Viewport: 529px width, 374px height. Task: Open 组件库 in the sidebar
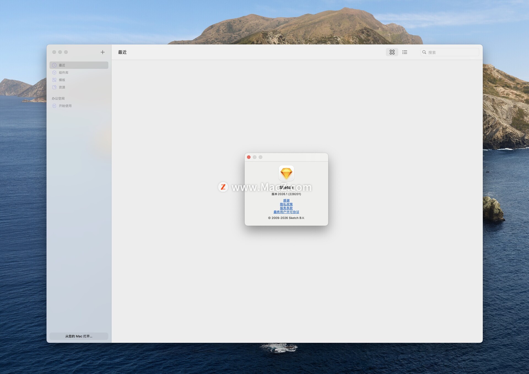point(64,73)
